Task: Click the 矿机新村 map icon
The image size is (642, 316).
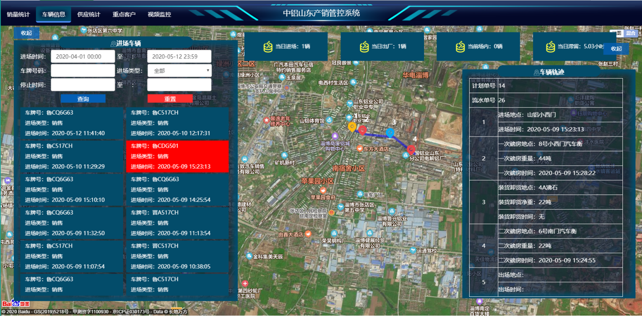Action: click(x=285, y=156)
